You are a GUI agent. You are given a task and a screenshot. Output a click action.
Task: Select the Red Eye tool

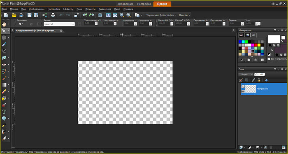pos(4,65)
